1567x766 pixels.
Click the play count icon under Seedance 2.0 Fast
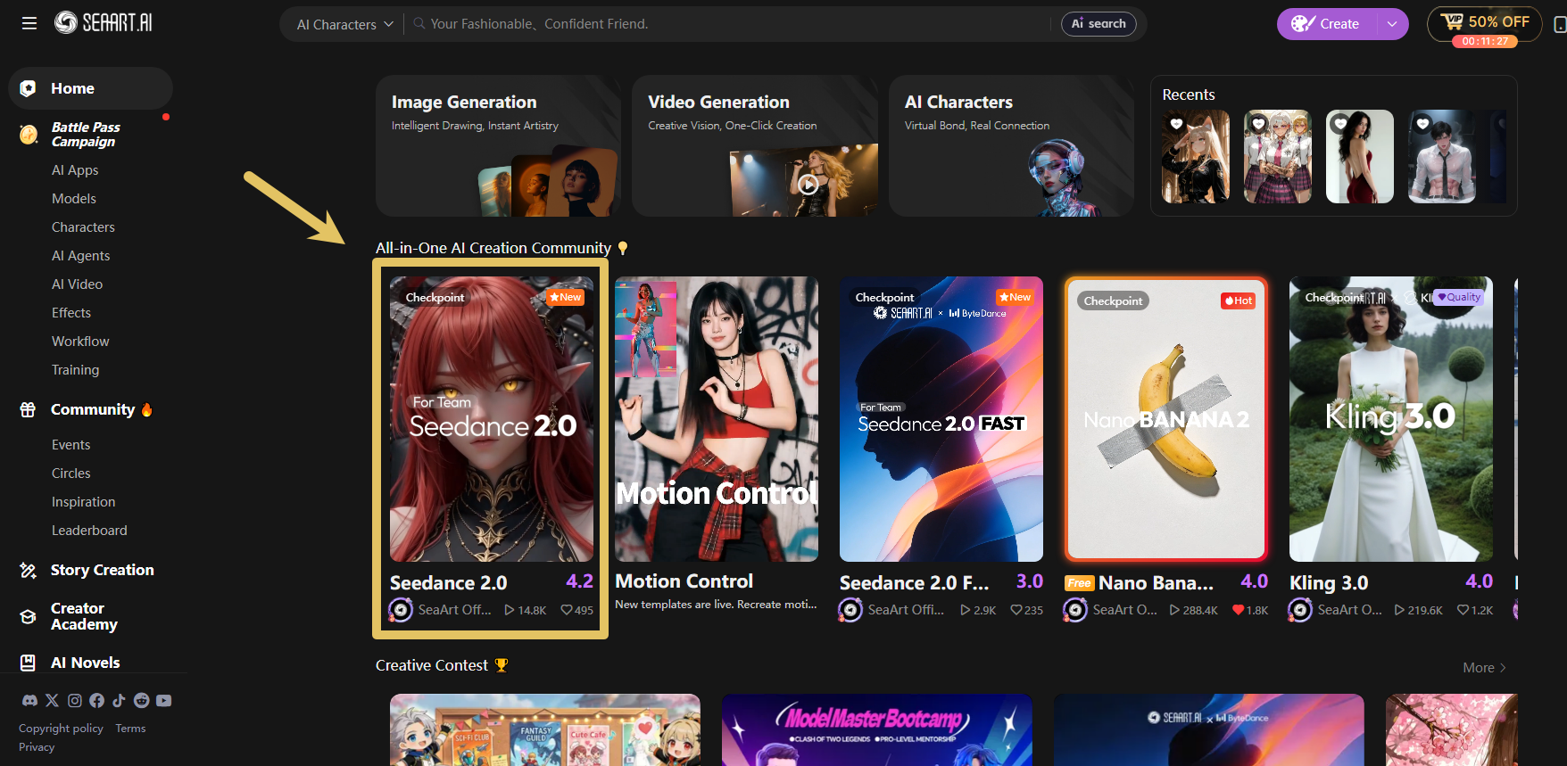965,610
